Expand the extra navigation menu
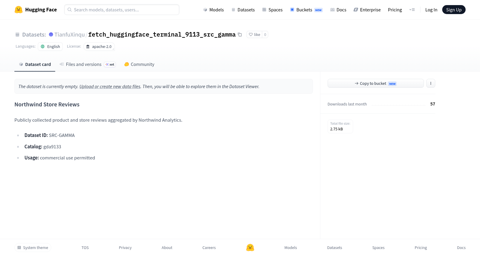 pyautogui.click(x=412, y=10)
